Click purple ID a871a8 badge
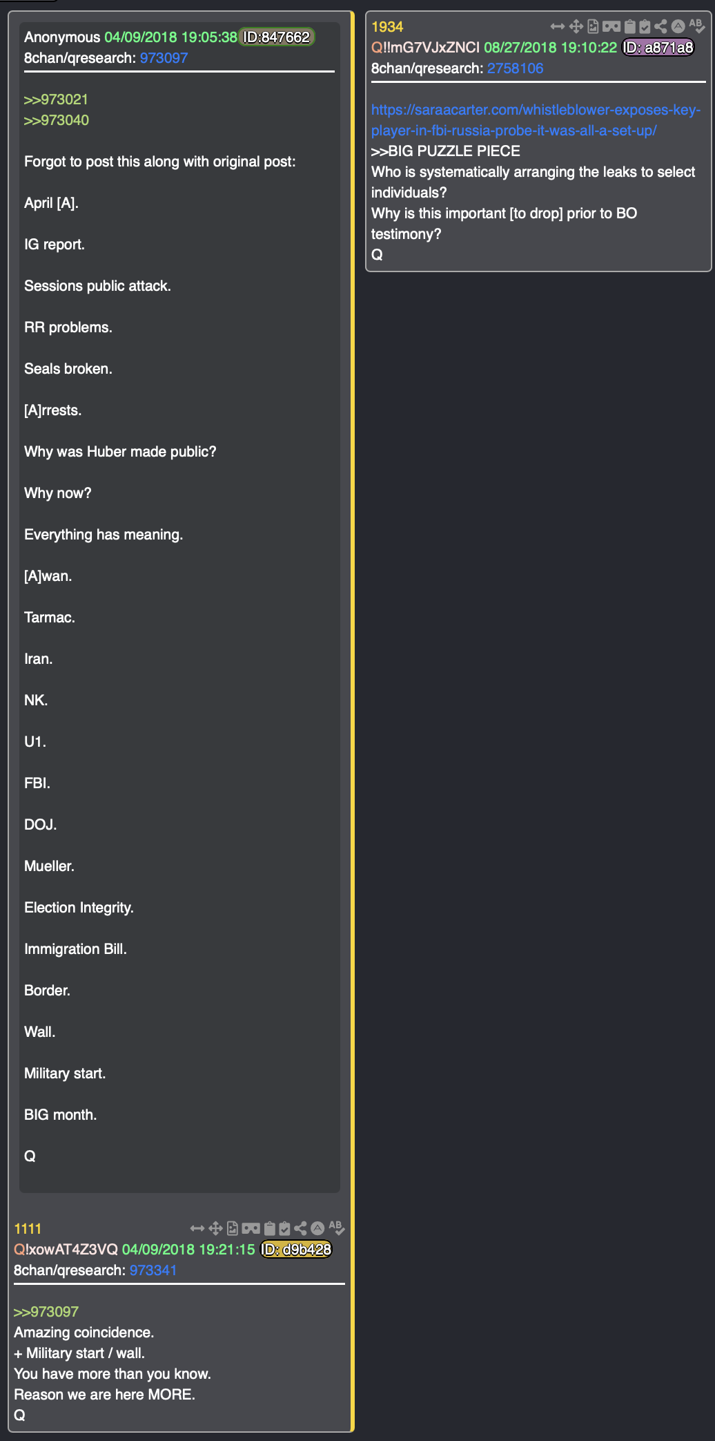Image resolution: width=715 pixels, height=1441 pixels. point(658,48)
